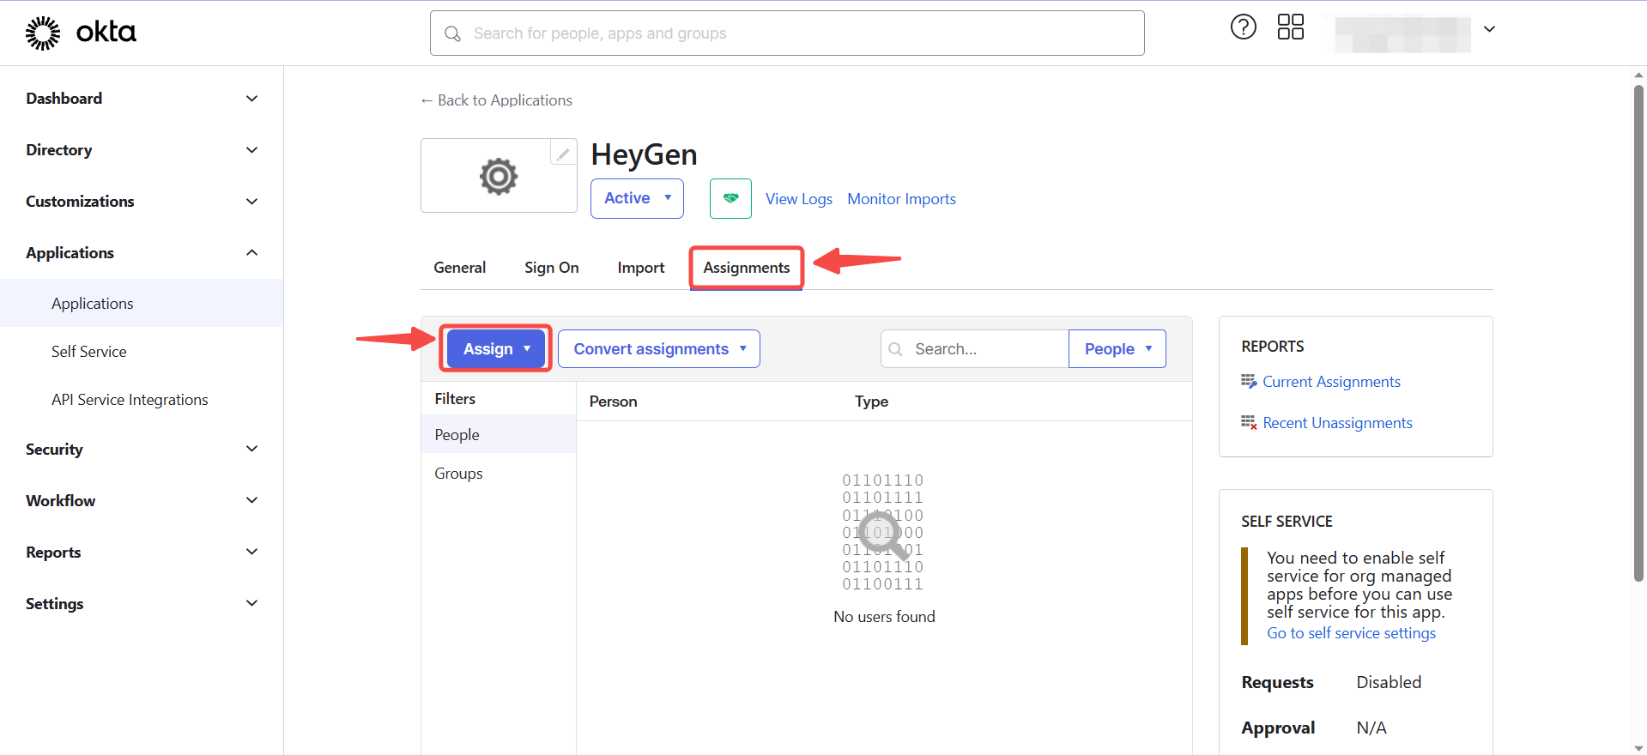The image size is (1647, 755).
Task: Click the magnifier icon in Search box
Action: coord(895,349)
